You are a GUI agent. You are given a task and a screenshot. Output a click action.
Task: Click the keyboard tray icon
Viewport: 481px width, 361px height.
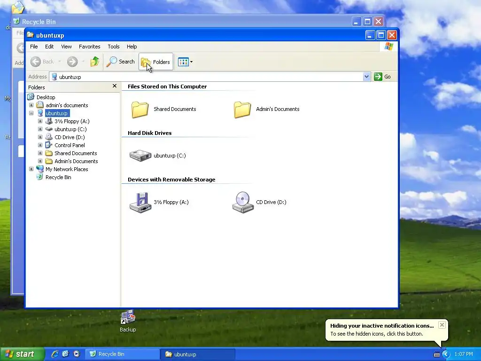tap(436, 354)
